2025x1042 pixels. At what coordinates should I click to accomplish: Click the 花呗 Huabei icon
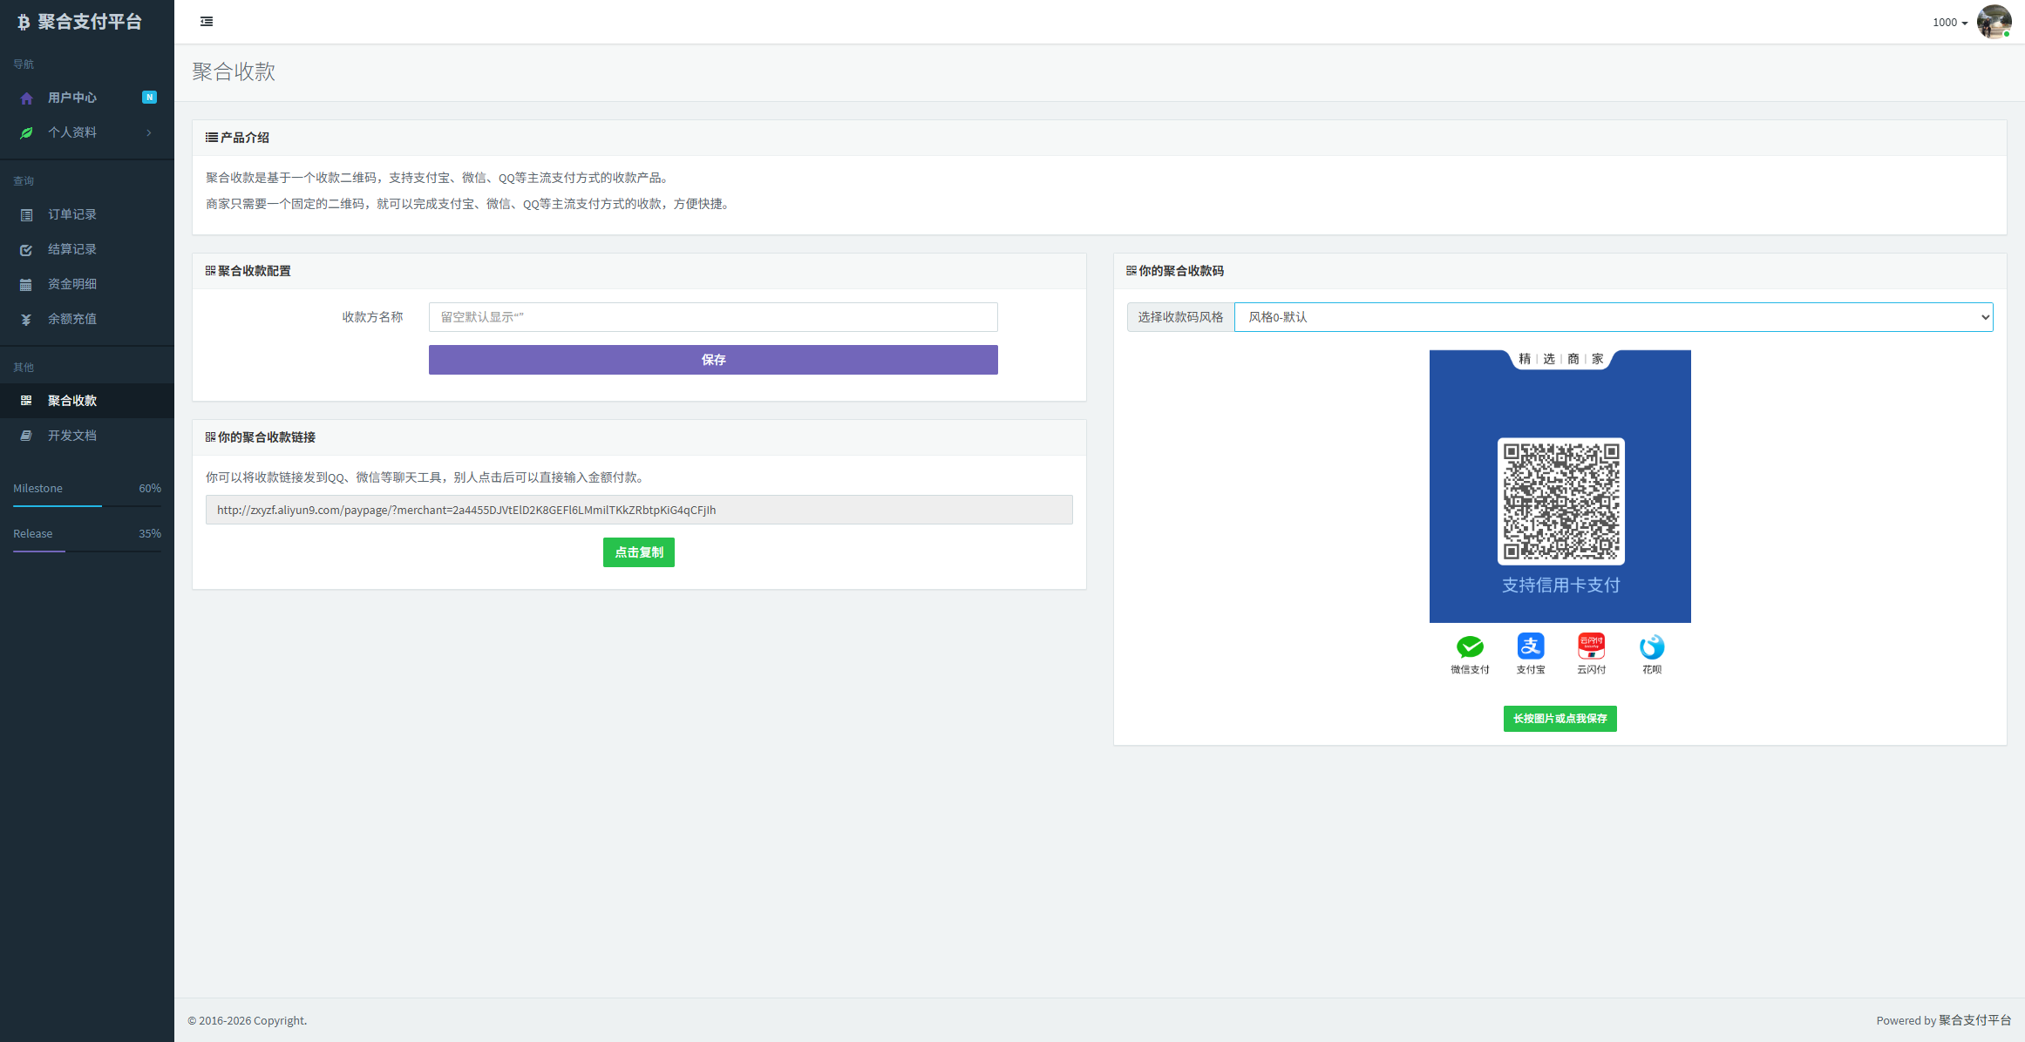point(1652,646)
